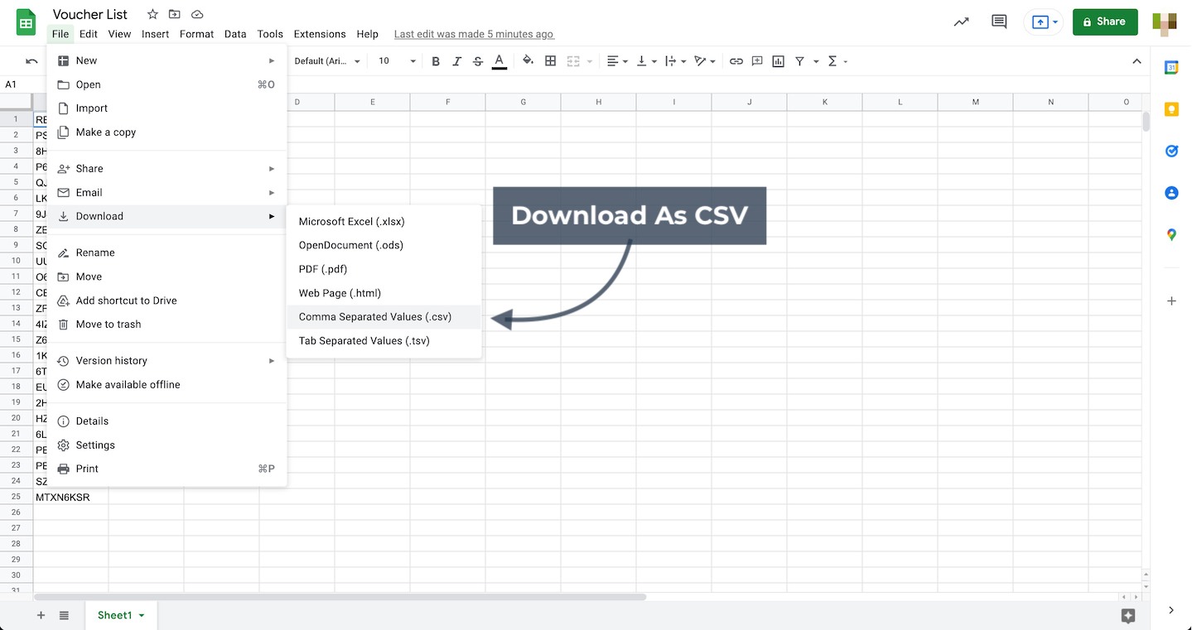Open the text wrapping dropdown
Screen dimensions: 1192x630
pos(675,61)
